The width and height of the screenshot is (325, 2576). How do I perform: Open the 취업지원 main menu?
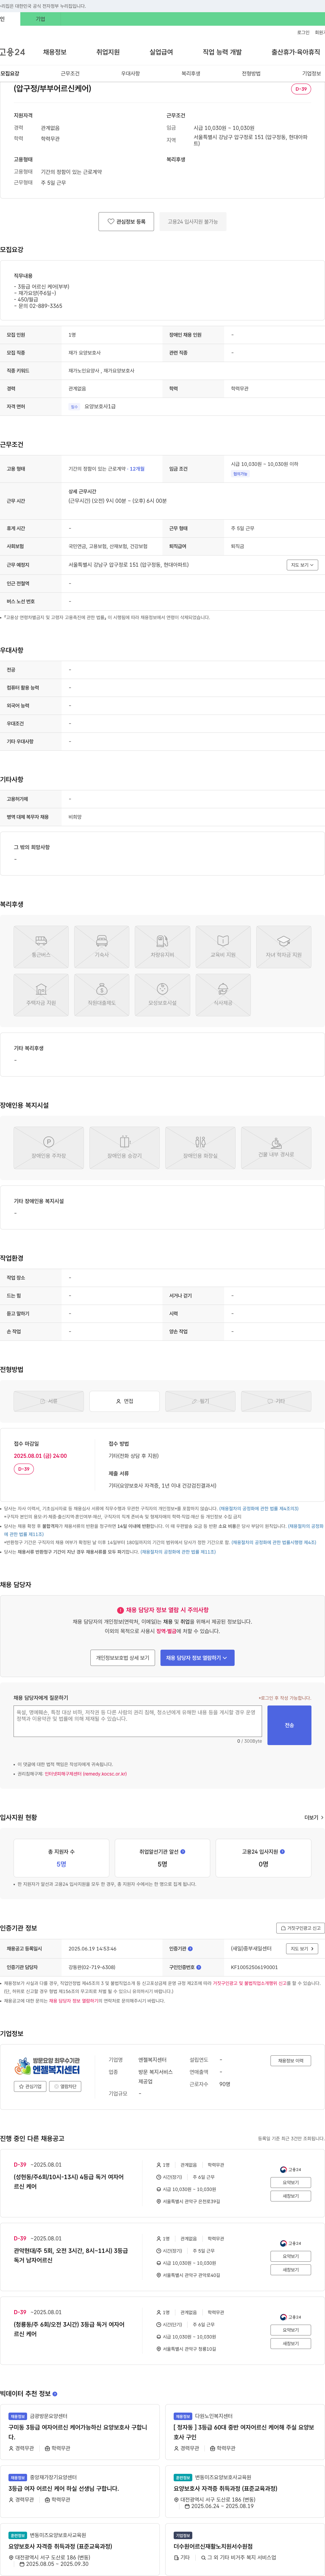pyautogui.click(x=108, y=52)
